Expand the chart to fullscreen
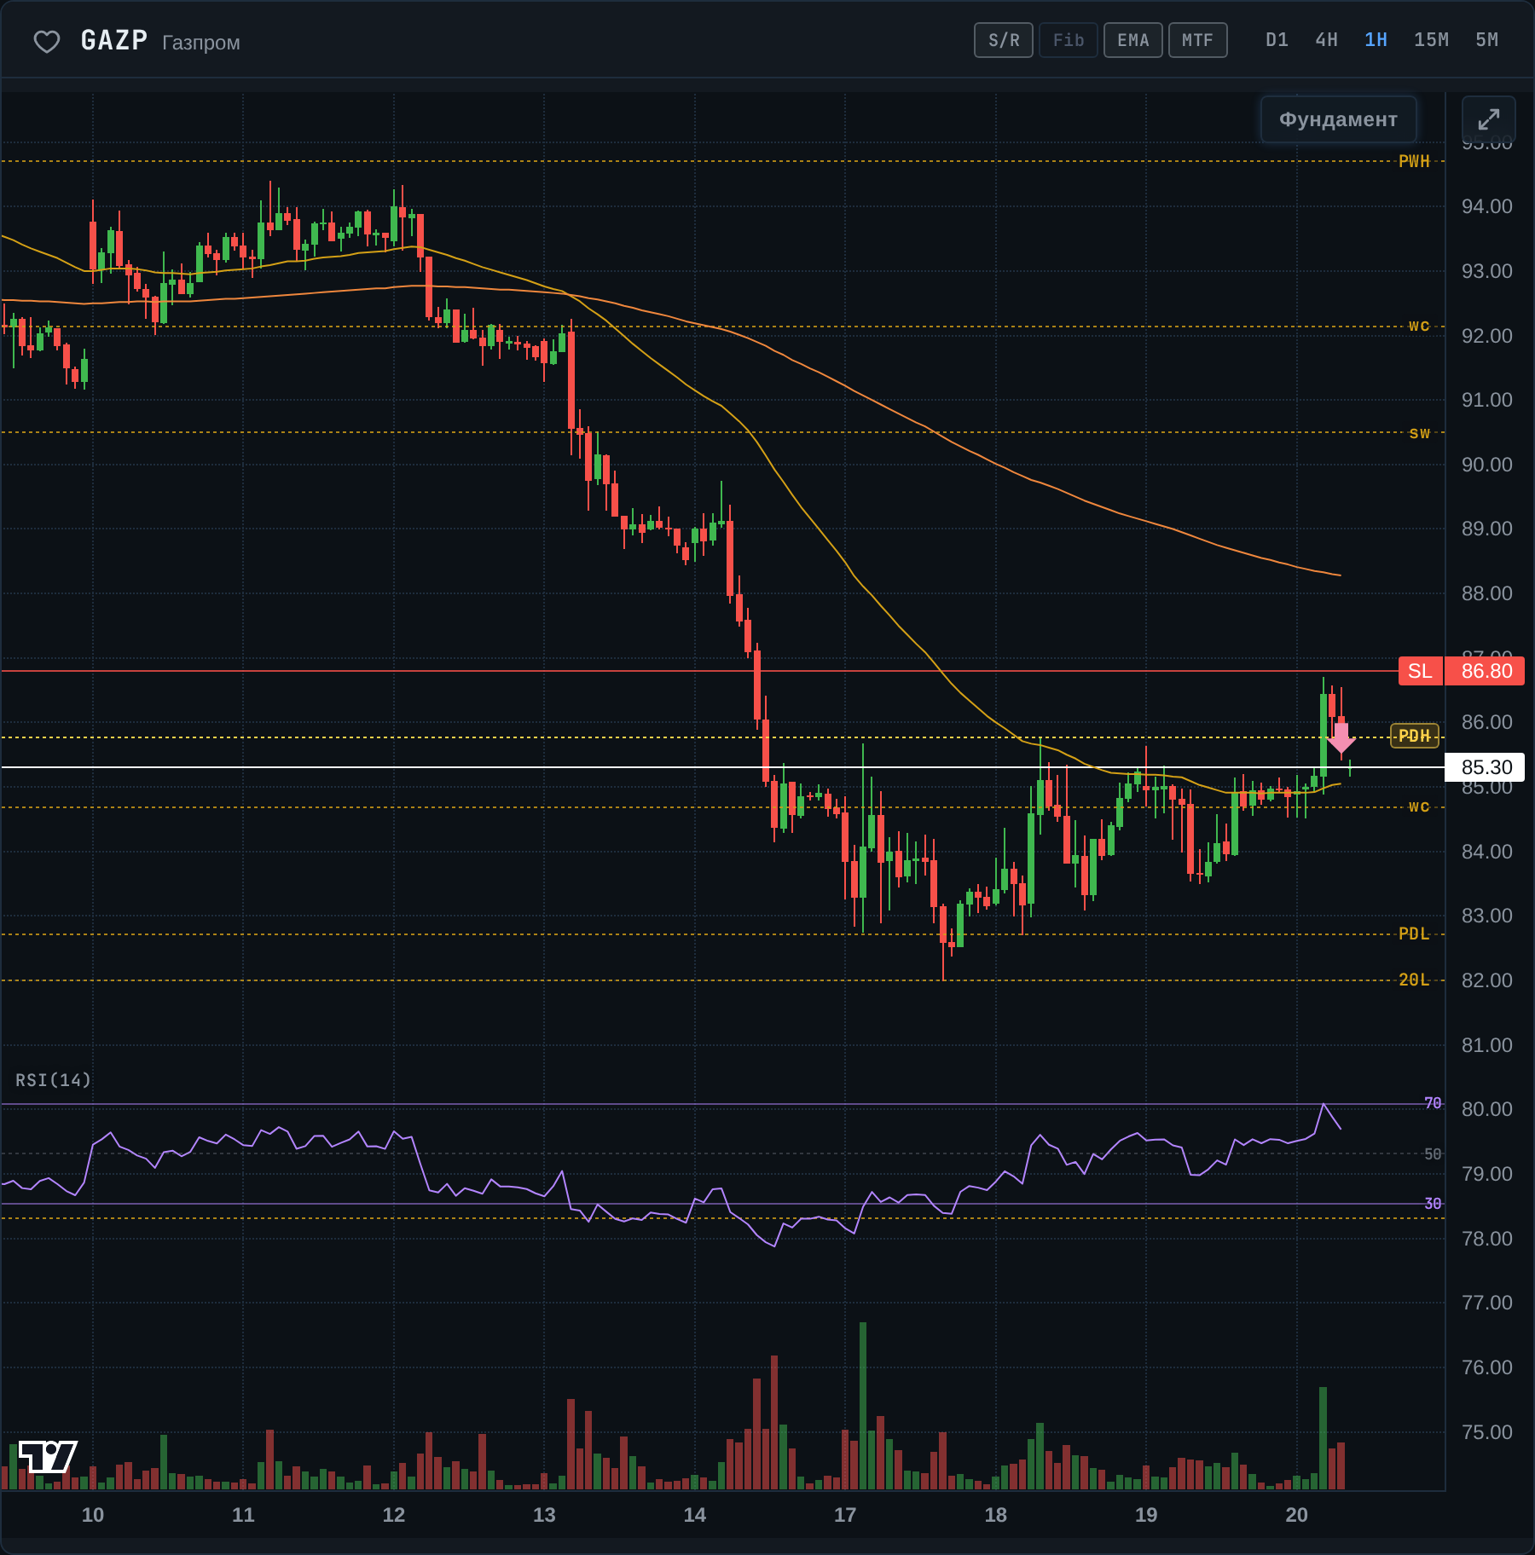The height and width of the screenshot is (1555, 1535). tap(1489, 119)
